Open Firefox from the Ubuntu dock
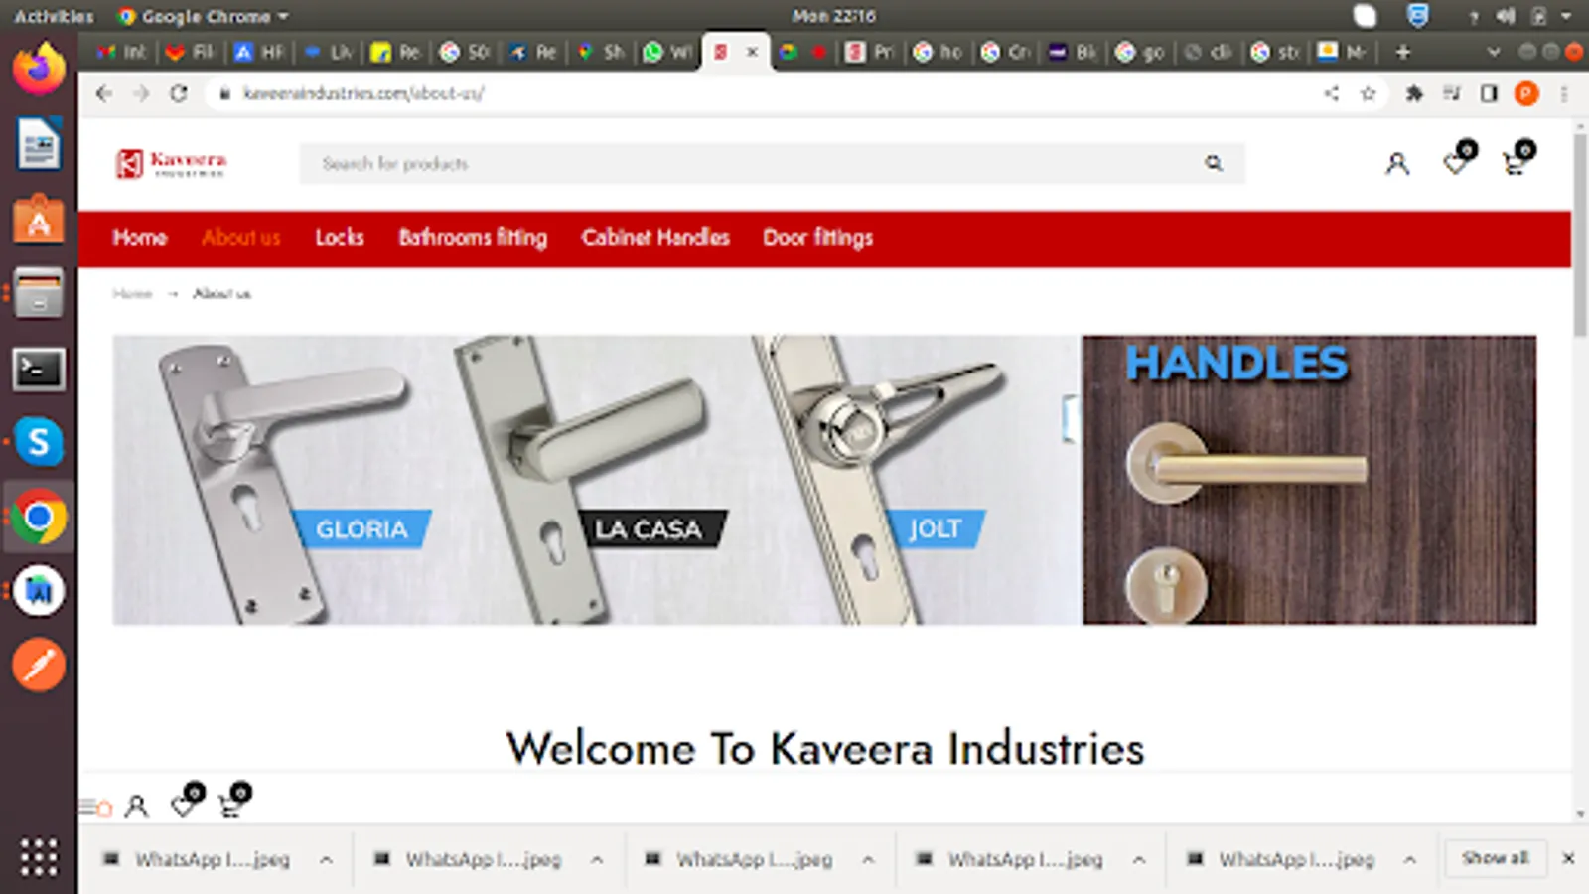The height and width of the screenshot is (894, 1589). click(x=39, y=70)
